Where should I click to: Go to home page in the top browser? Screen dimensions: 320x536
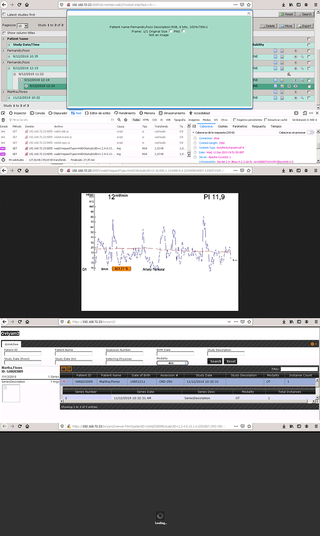pyautogui.click(x=27, y=5)
